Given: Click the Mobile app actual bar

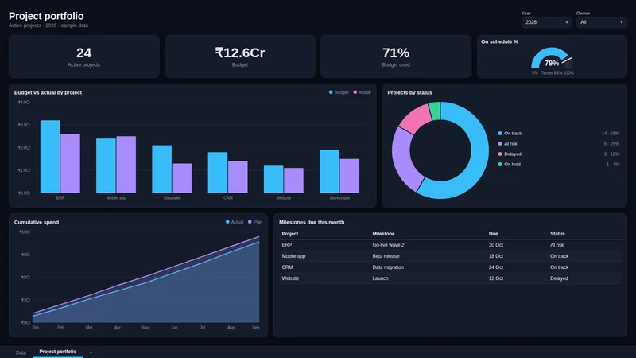Looking at the screenshot, I should point(126,165).
